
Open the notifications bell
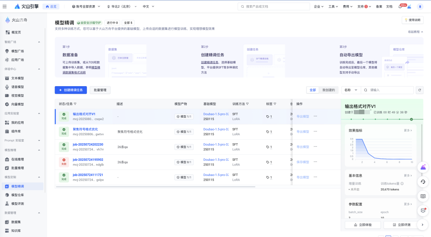pyautogui.click(x=400, y=7)
